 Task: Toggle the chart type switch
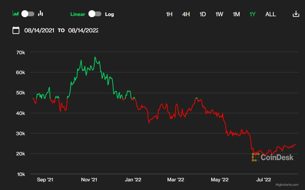[x=28, y=14]
